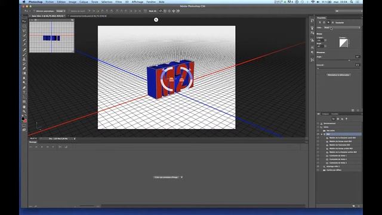Click the Créer un montage vidéo button

coord(167,177)
